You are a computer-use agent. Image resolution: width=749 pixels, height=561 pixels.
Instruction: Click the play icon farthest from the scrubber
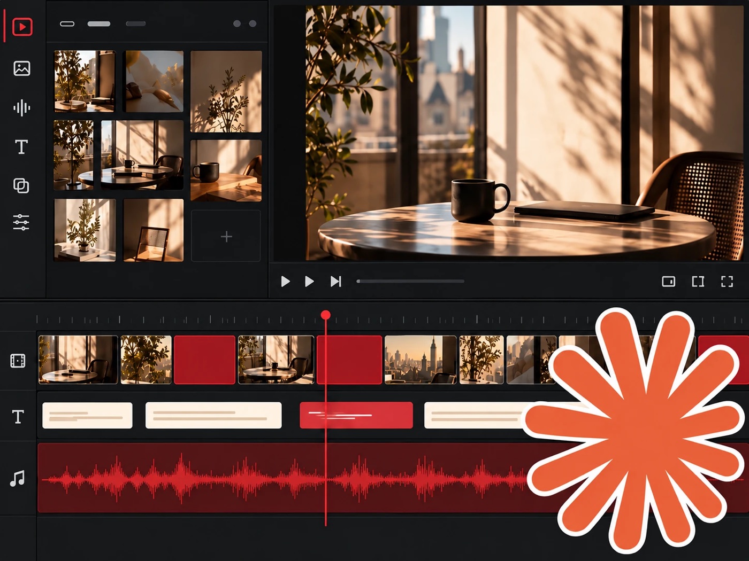coord(285,282)
